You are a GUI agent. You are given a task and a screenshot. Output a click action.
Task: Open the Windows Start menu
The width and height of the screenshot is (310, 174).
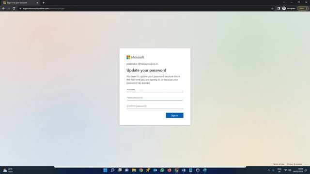pos(106,170)
